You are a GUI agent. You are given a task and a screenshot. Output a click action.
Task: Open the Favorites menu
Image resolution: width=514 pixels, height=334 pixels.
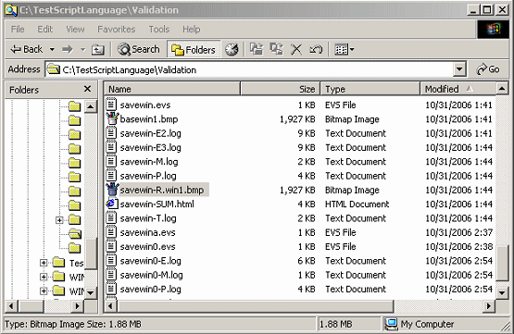(x=117, y=29)
